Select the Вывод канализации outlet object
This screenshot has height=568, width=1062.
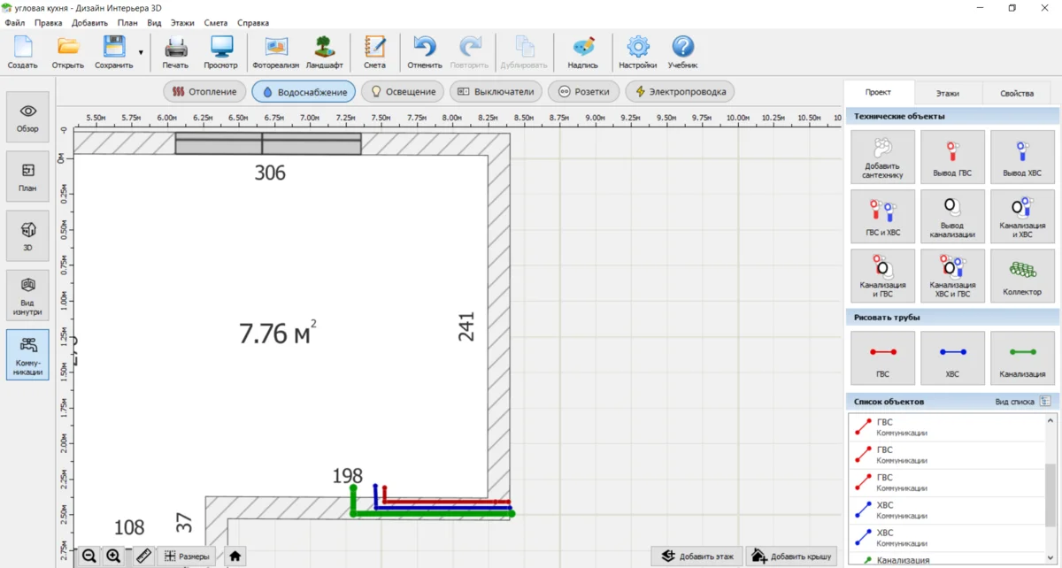pyautogui.click(x=952, y=217)
